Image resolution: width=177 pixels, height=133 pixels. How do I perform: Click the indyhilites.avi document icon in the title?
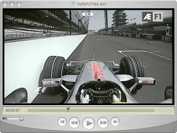point(73,4)
